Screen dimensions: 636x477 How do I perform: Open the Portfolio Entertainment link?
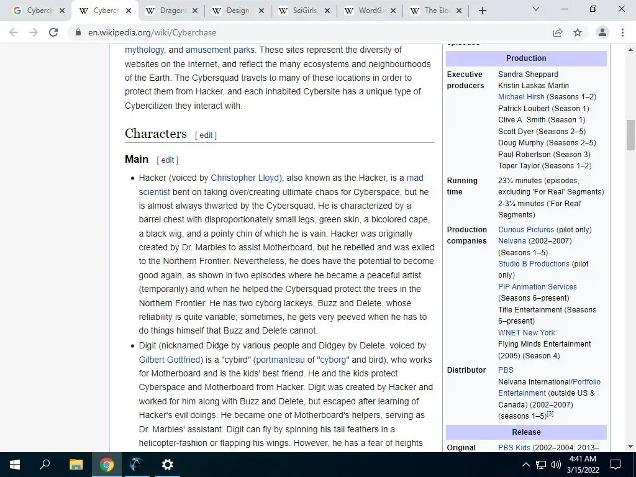pyautogui.click(x=586, y=382)
